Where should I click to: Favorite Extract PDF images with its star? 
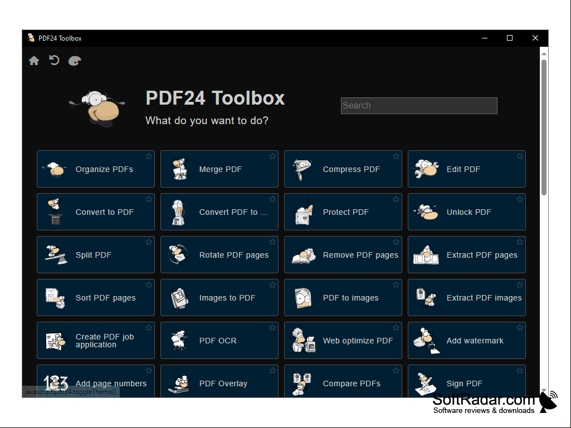[x=520, y=284]
